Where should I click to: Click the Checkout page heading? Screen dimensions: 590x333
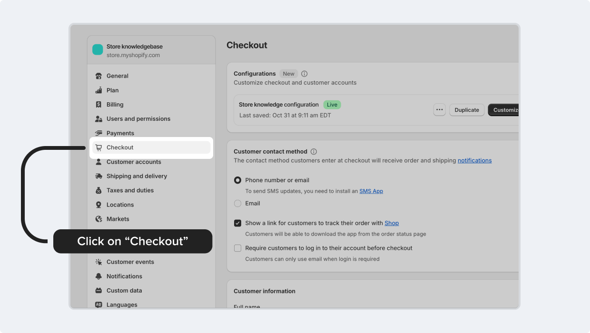(247, 45)
